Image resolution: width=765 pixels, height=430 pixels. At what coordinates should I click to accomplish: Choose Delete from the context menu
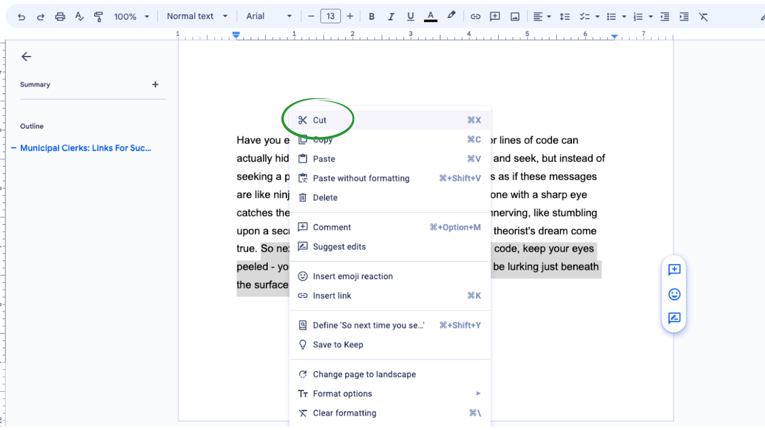390,198
